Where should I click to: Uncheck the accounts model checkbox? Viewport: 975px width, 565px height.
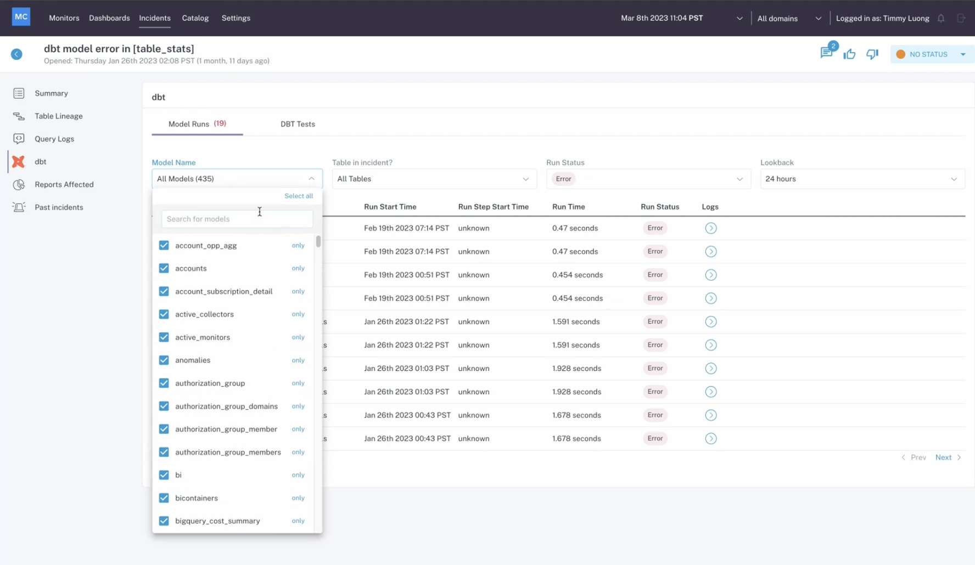click(x=164, y=268)
